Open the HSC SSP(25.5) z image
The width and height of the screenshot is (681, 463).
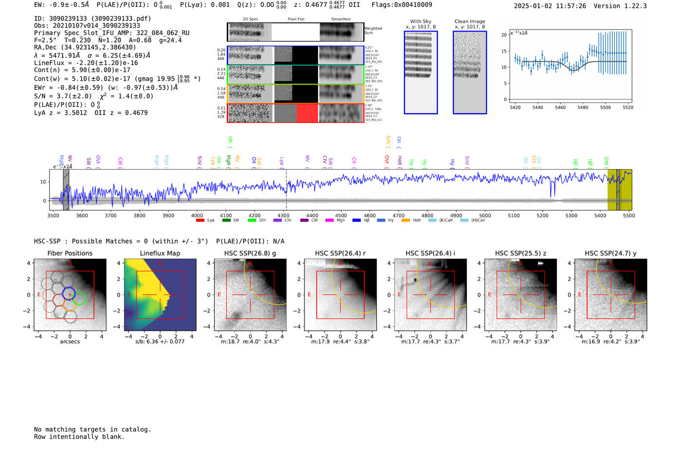520,295
